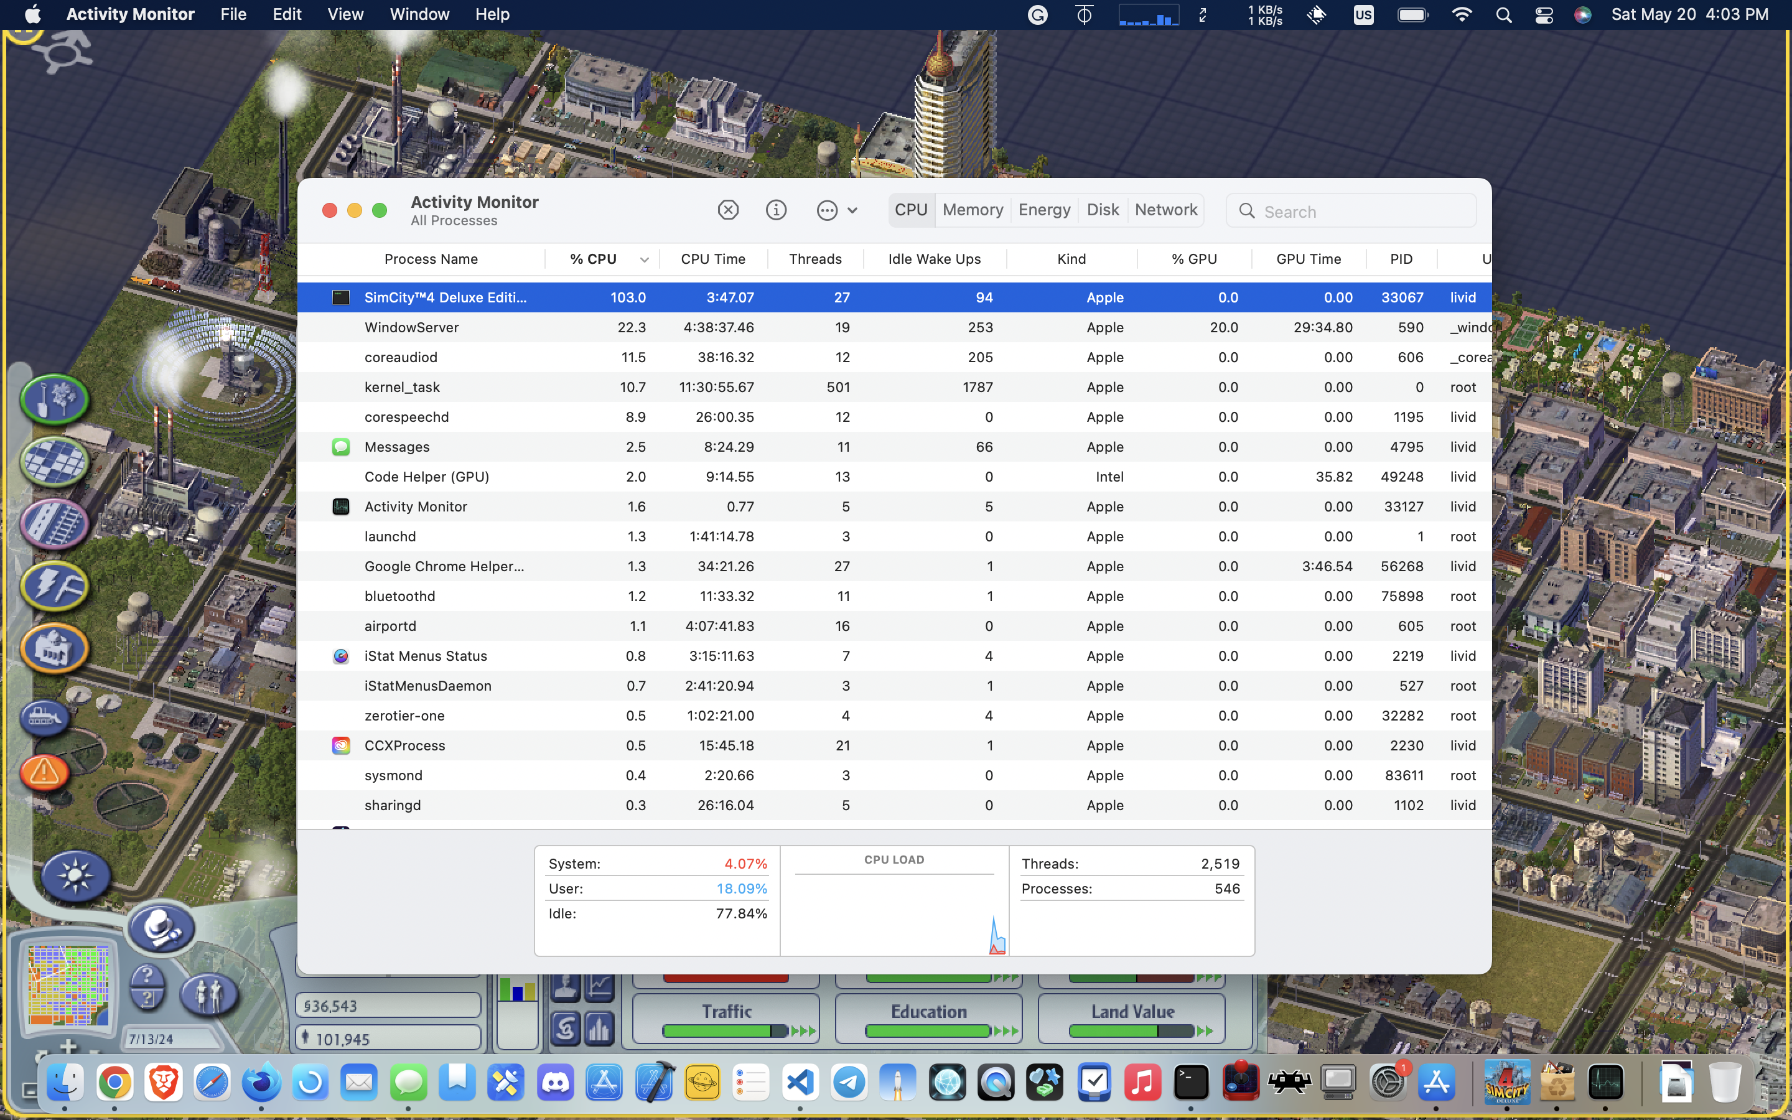Click the SimCity mini-map
This screenshot has height=1120, width=1792.
[68, 986]
